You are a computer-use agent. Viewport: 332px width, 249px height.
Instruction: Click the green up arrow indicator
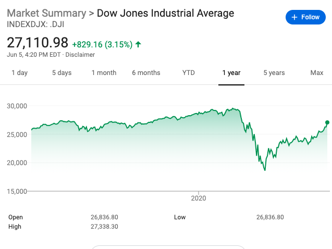pos(138,44)
